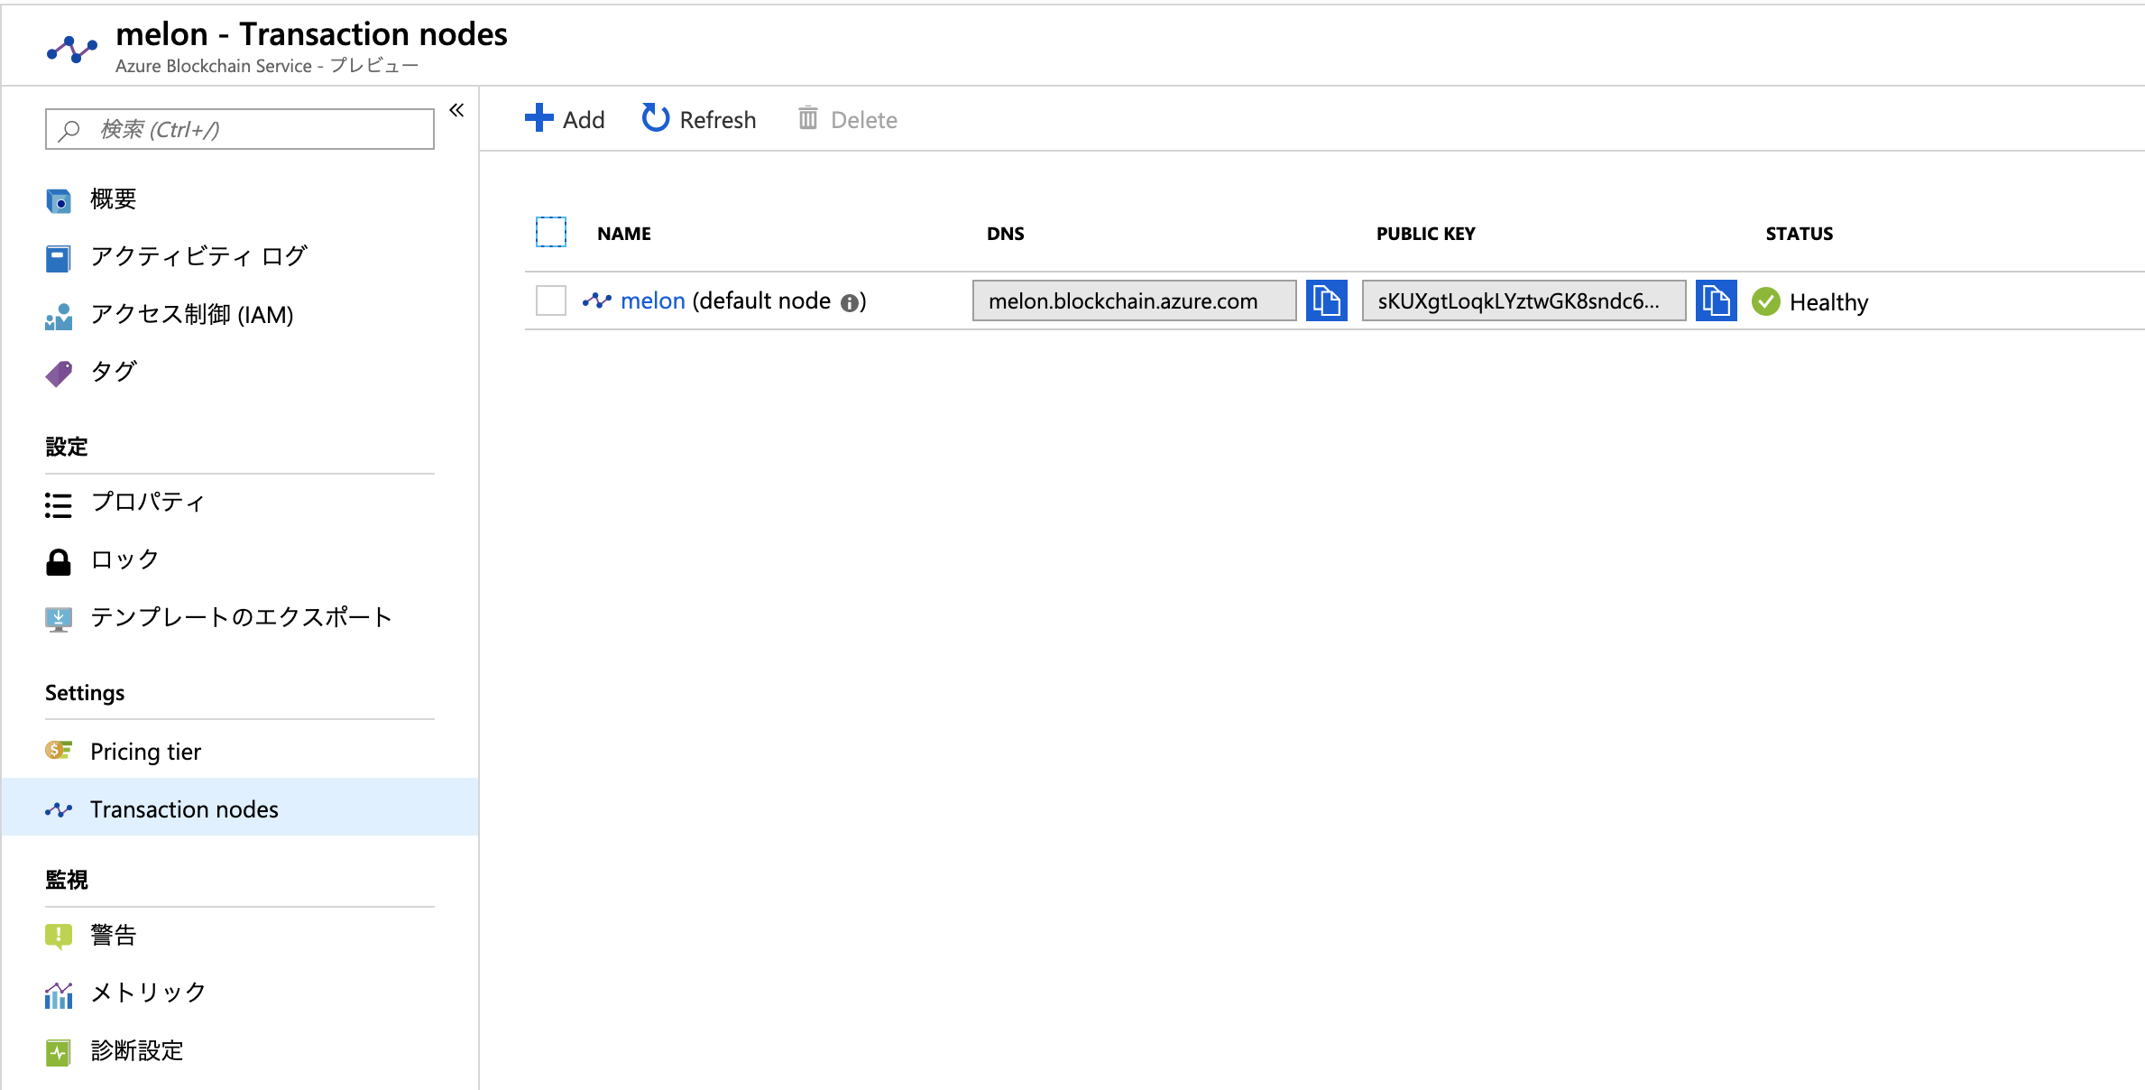This screenshot has width=2145, height=1090.
Task: Click the Add button label
Action: 584,120
